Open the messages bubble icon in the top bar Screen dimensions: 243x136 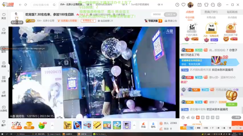click(x=213, y=5)
